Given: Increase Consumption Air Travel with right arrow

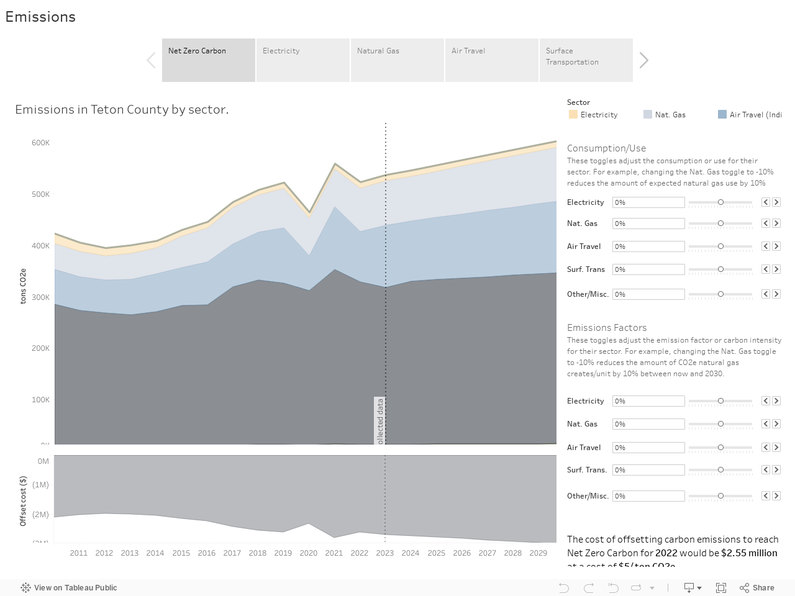Looking at the screenshot, I should tap(776, 246).
